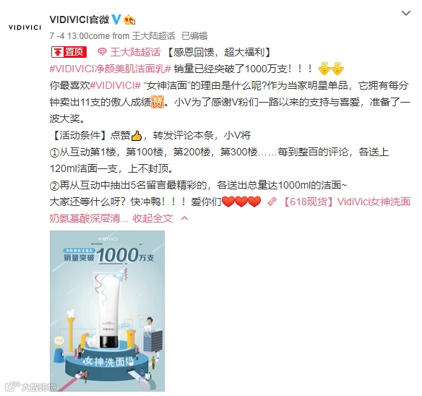
Task: Click the red hearts emoji
Action: [x=241, y=202]
